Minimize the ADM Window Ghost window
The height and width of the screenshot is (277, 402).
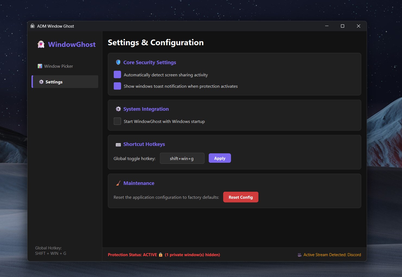point(327,26)
